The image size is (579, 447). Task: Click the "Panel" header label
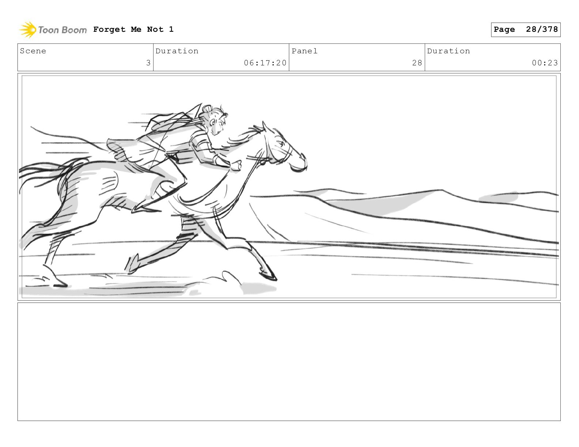tap(305, 51)
